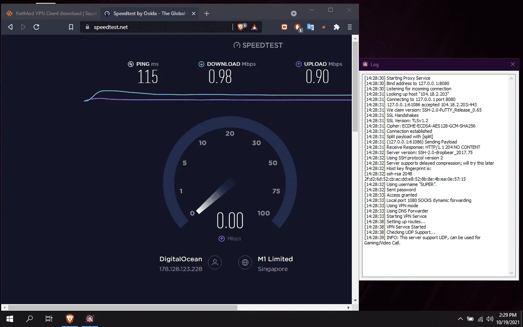Close the Speedtest by Ookla tab

tap(193, 13)
